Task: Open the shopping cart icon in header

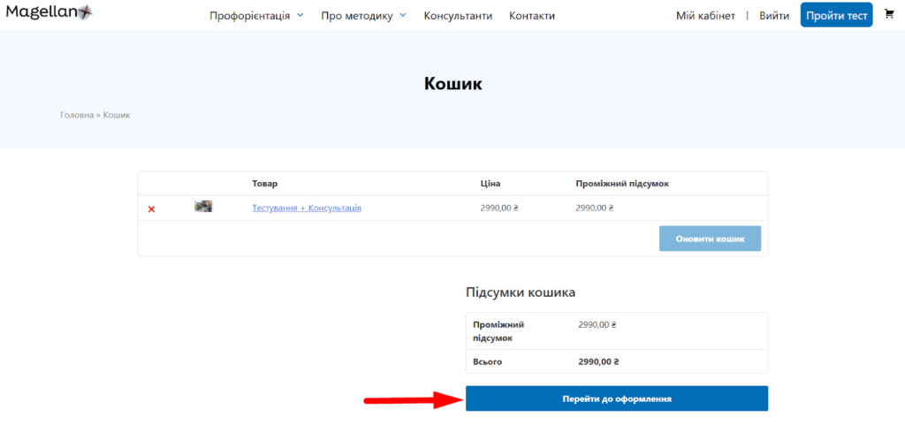Action: coord(889,14)
